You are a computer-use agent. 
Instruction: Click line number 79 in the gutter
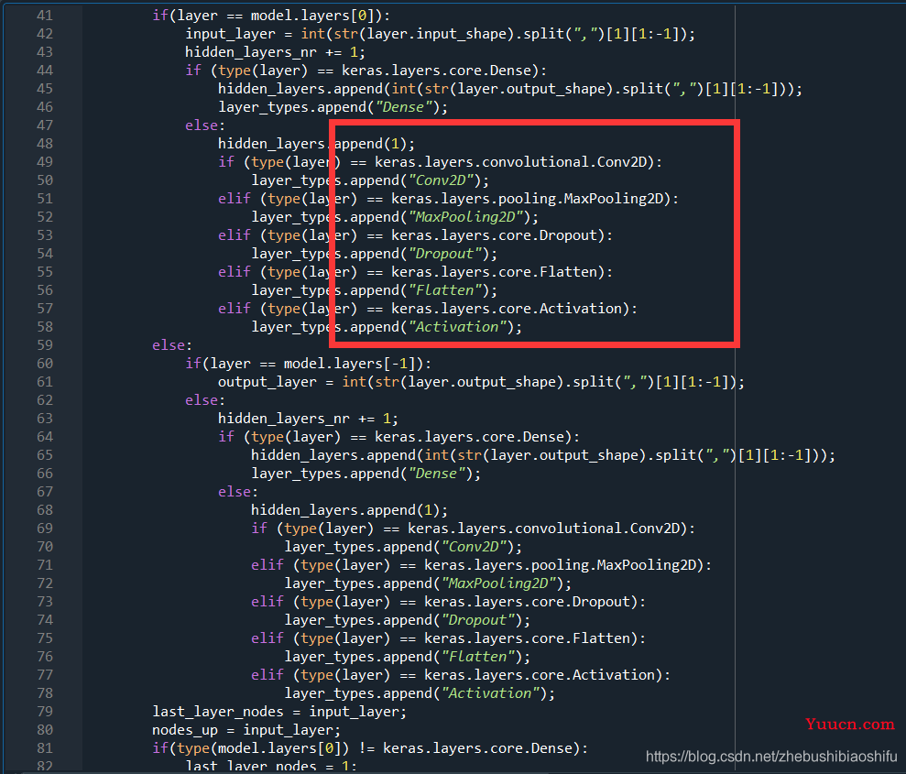[45, 712]
